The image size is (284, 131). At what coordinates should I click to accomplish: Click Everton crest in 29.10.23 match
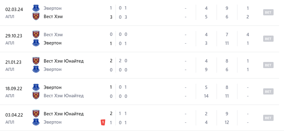click(x=36, y=43)
